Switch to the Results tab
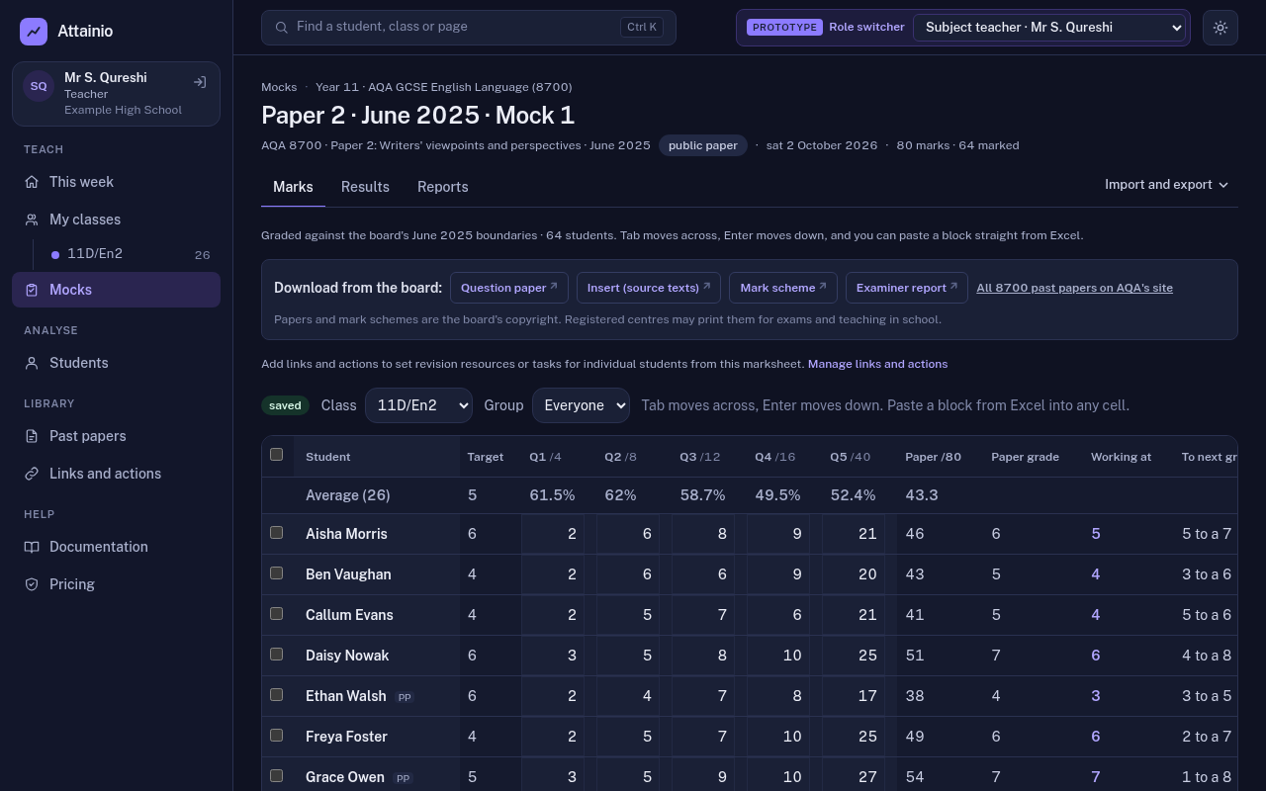 [x=365, y=187]
